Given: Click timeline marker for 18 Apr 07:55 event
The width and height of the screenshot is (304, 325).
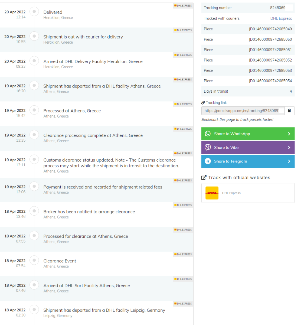Looking at the screenshot, I should tap(34, 236).
